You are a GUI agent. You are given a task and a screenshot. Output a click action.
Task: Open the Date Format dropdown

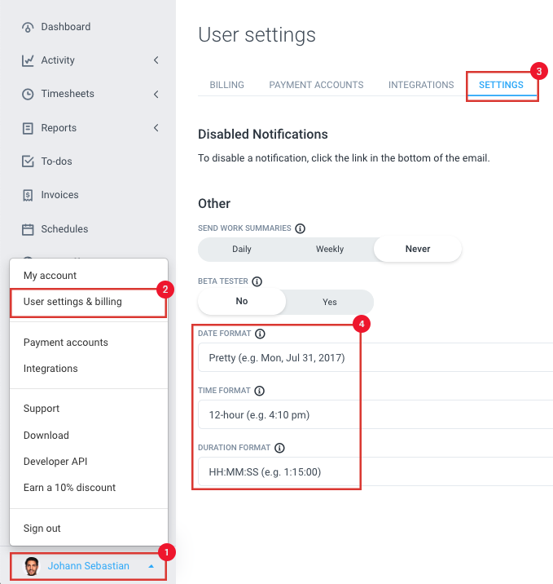tap(375, 357)
